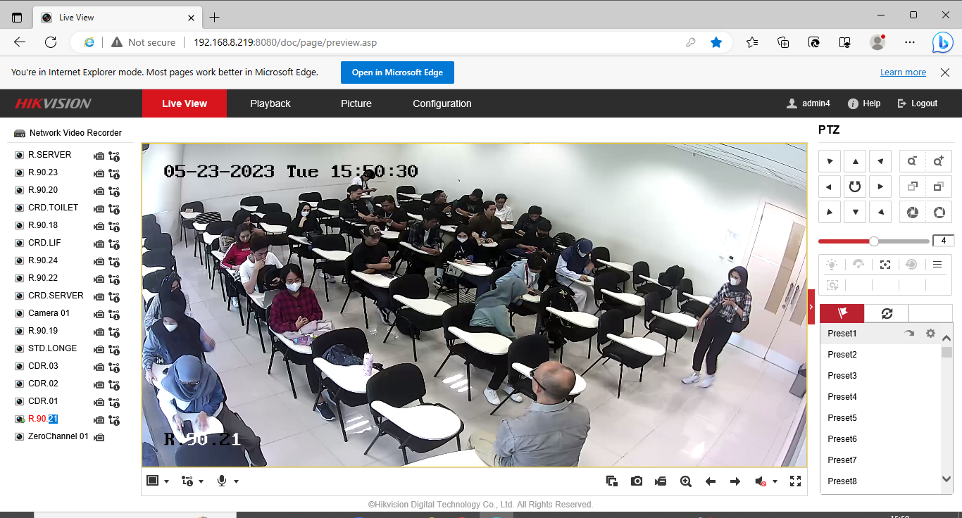Go to next page with the right arrow

735,481
